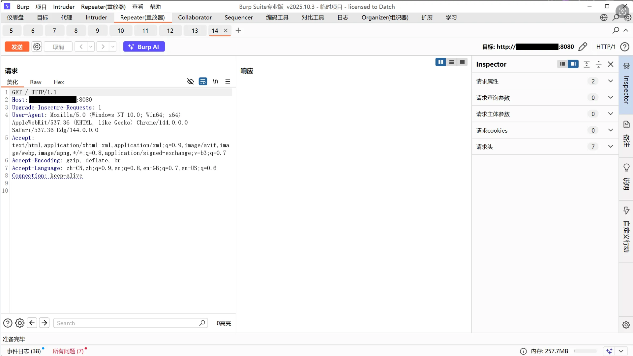Click the memory info icon in status bar
This screenshot has height=356, width=633.
pyautogui.click(x=523, y=351)
